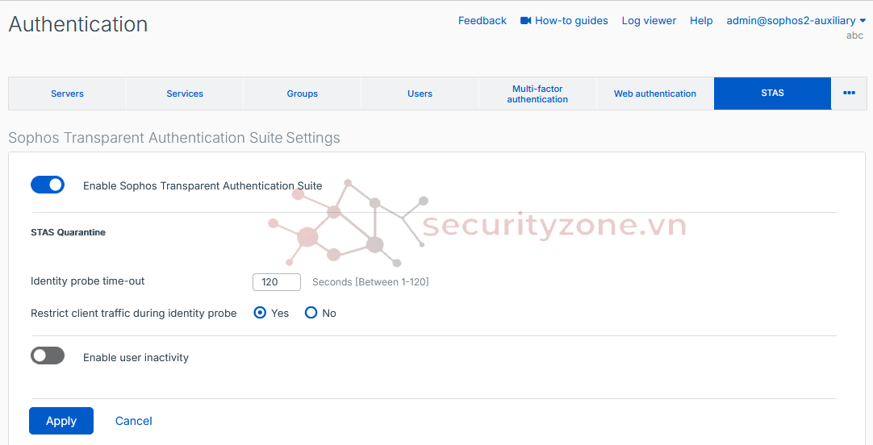This screenshot has width=873, height=445.
Task: Open the Log viewer link
Action: (649, 21)
